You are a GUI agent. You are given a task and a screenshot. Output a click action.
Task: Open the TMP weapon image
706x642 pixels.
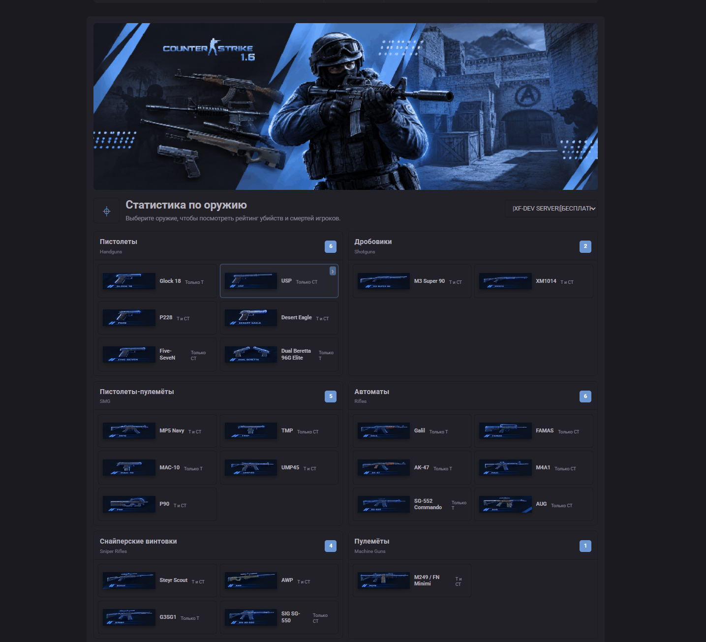click(x=251, y=430)
